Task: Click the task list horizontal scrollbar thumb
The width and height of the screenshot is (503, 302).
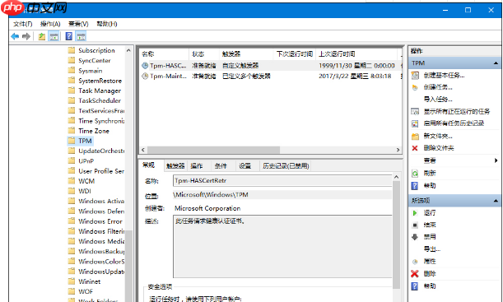Action: coord(213,150)
